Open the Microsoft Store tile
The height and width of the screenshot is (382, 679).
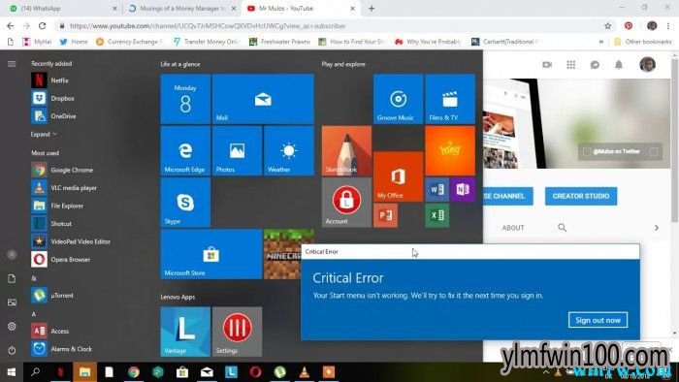tap(211, 254)
